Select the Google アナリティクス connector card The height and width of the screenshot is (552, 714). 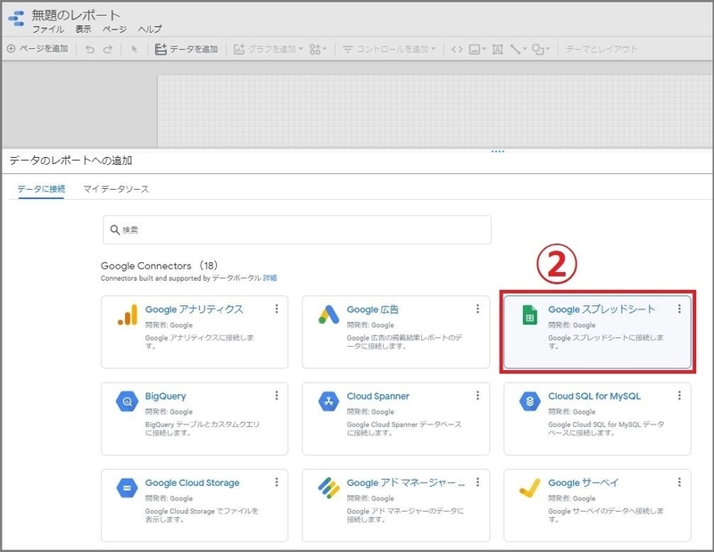tap(195, 332)
